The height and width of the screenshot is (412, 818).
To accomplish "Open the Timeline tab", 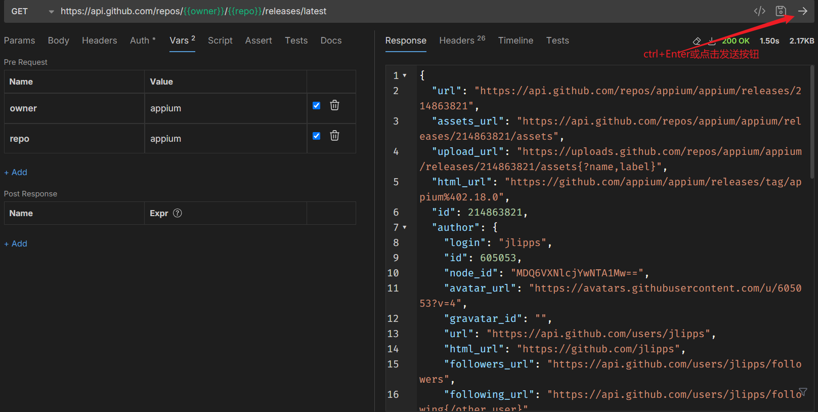I will [x=515, y=40].
